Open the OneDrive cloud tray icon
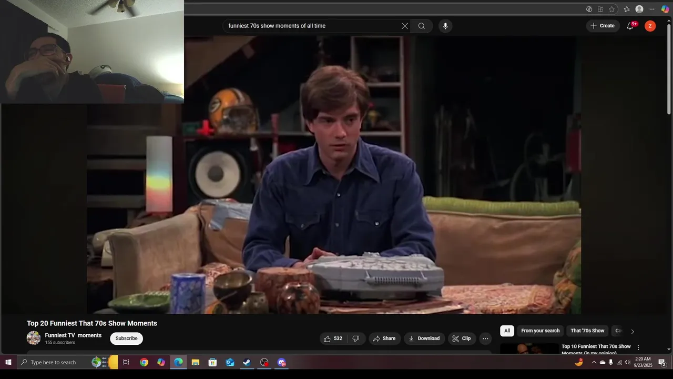Screen dimensions: 673x379 [603, 362]
